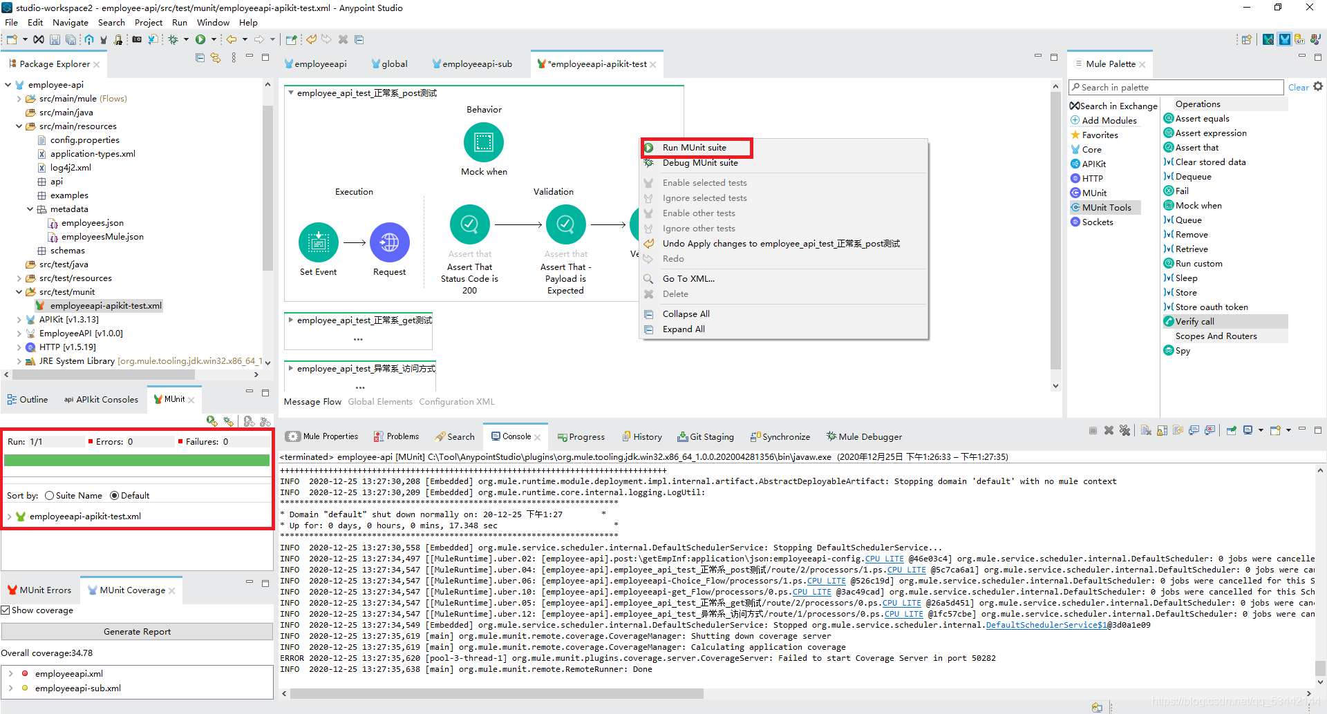The height and width of the screenshot is (714, 1327).
Task: Click the Run green play toolbar icon
Action: point(200,39)
